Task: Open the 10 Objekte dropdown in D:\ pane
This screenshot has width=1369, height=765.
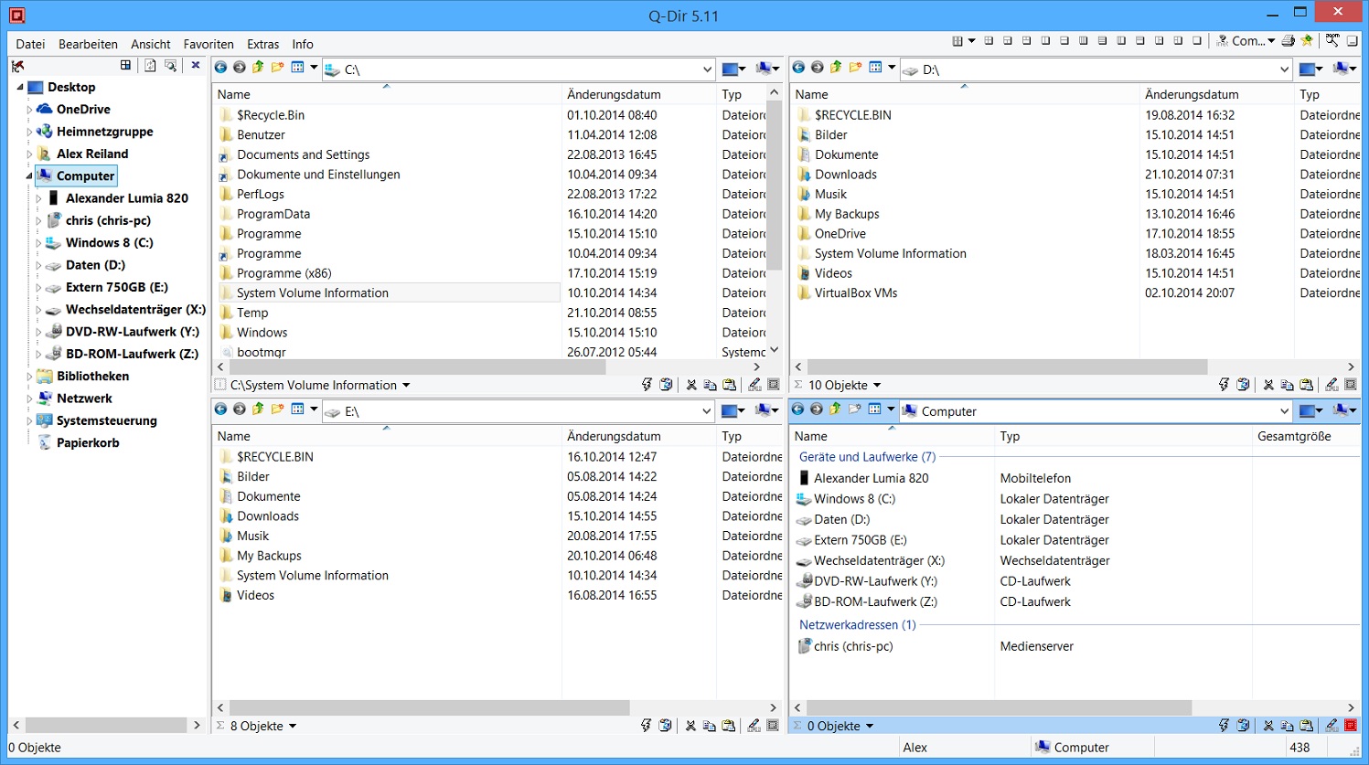Action: 877,386
